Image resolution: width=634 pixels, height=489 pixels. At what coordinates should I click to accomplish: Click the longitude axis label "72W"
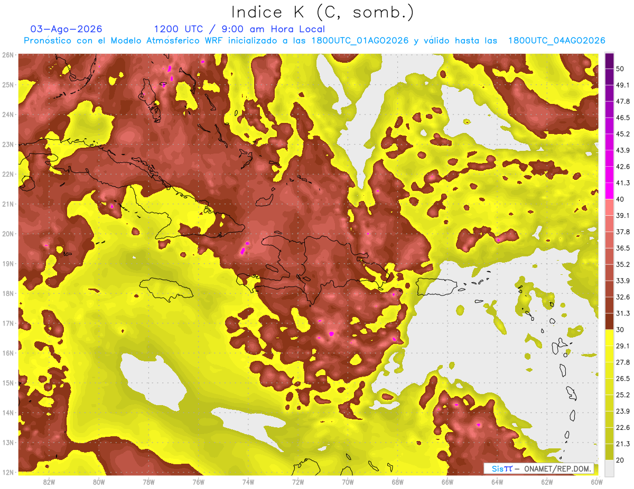pyautogui.click(x=298, y=482)
